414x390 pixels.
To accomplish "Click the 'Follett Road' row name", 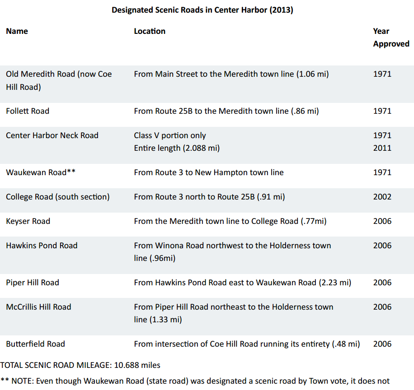I will click(28, 111).
